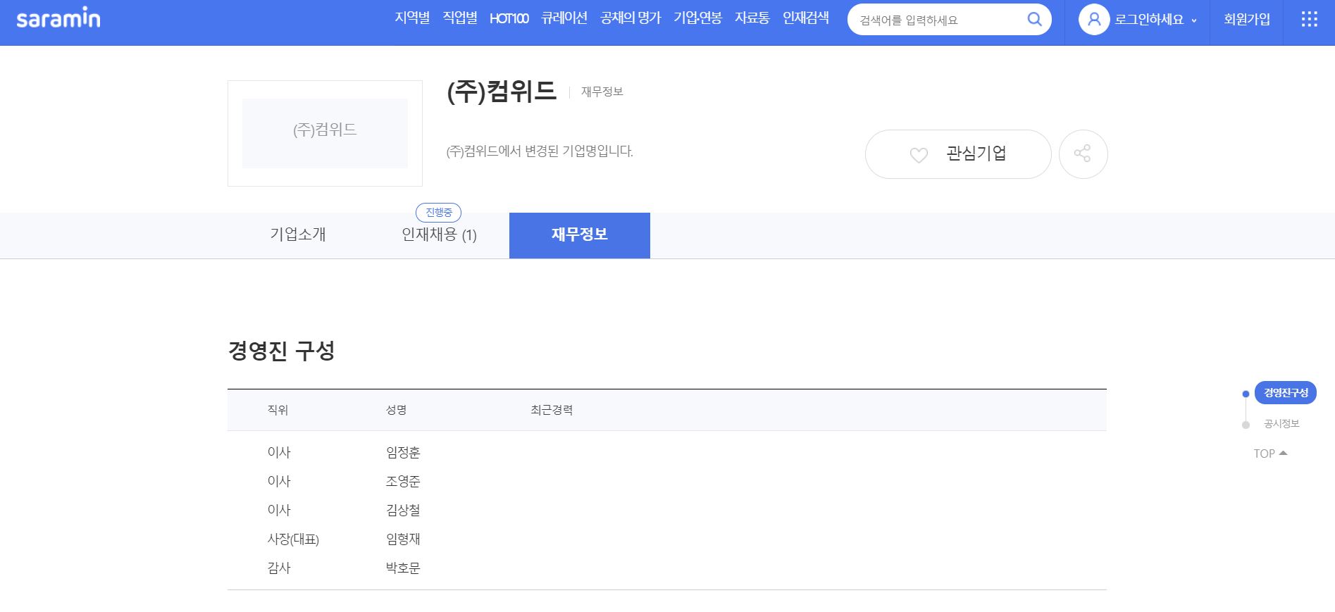Viewport: 1335px width, 612px height.
Task: Click the 검색어를 입력하세요 search field
Action: (x=937, y=20)
